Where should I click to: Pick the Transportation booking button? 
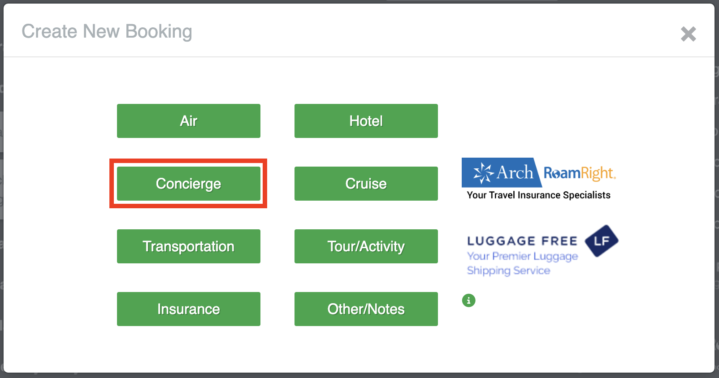pyautogui.click(x=188, y=246)
